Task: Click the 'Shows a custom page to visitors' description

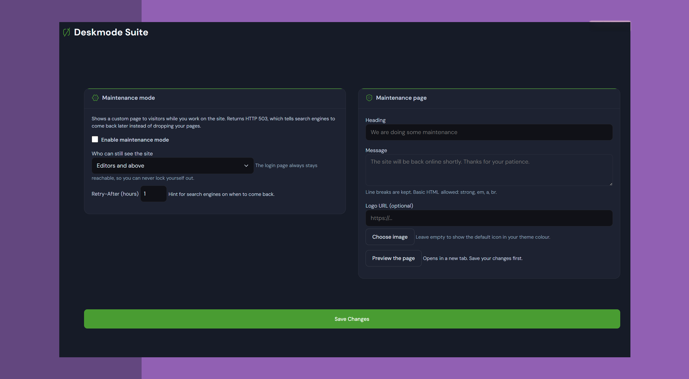Action: tap(213, 122)
